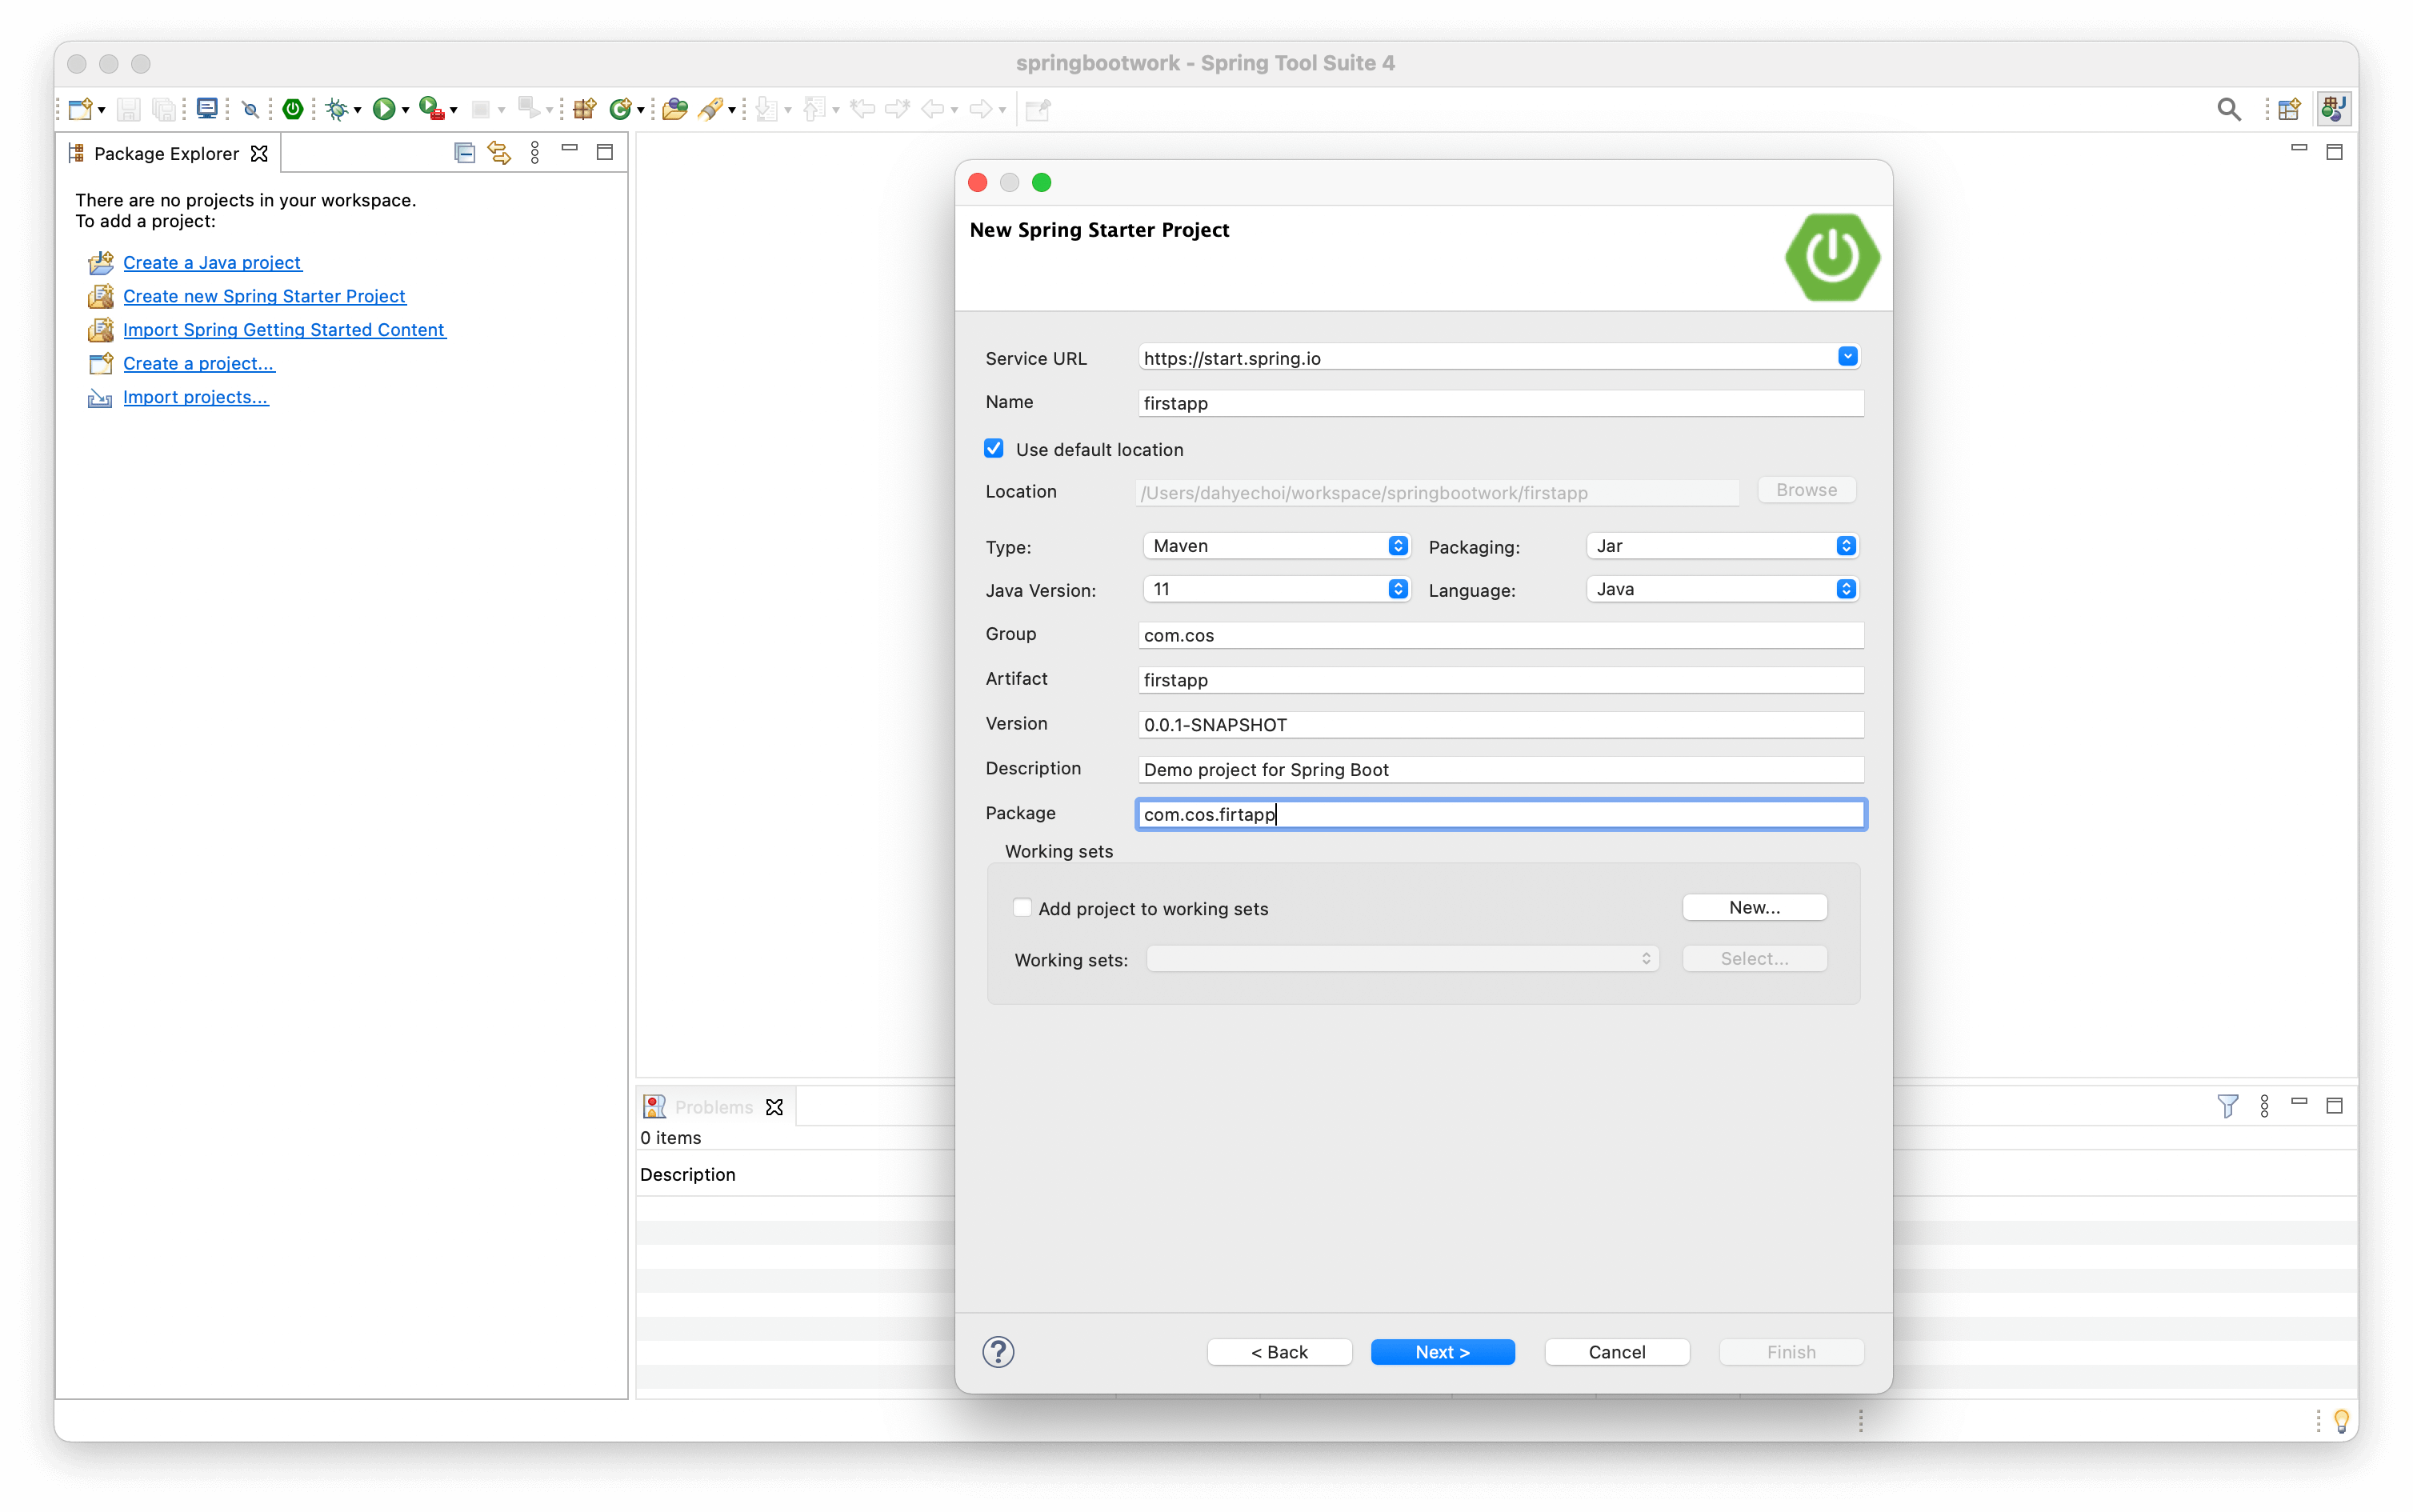Open Package Explorer view menu
The width and height of the screenshot is (2413, 1512).
pyautogui.click(x=535, y=153)
